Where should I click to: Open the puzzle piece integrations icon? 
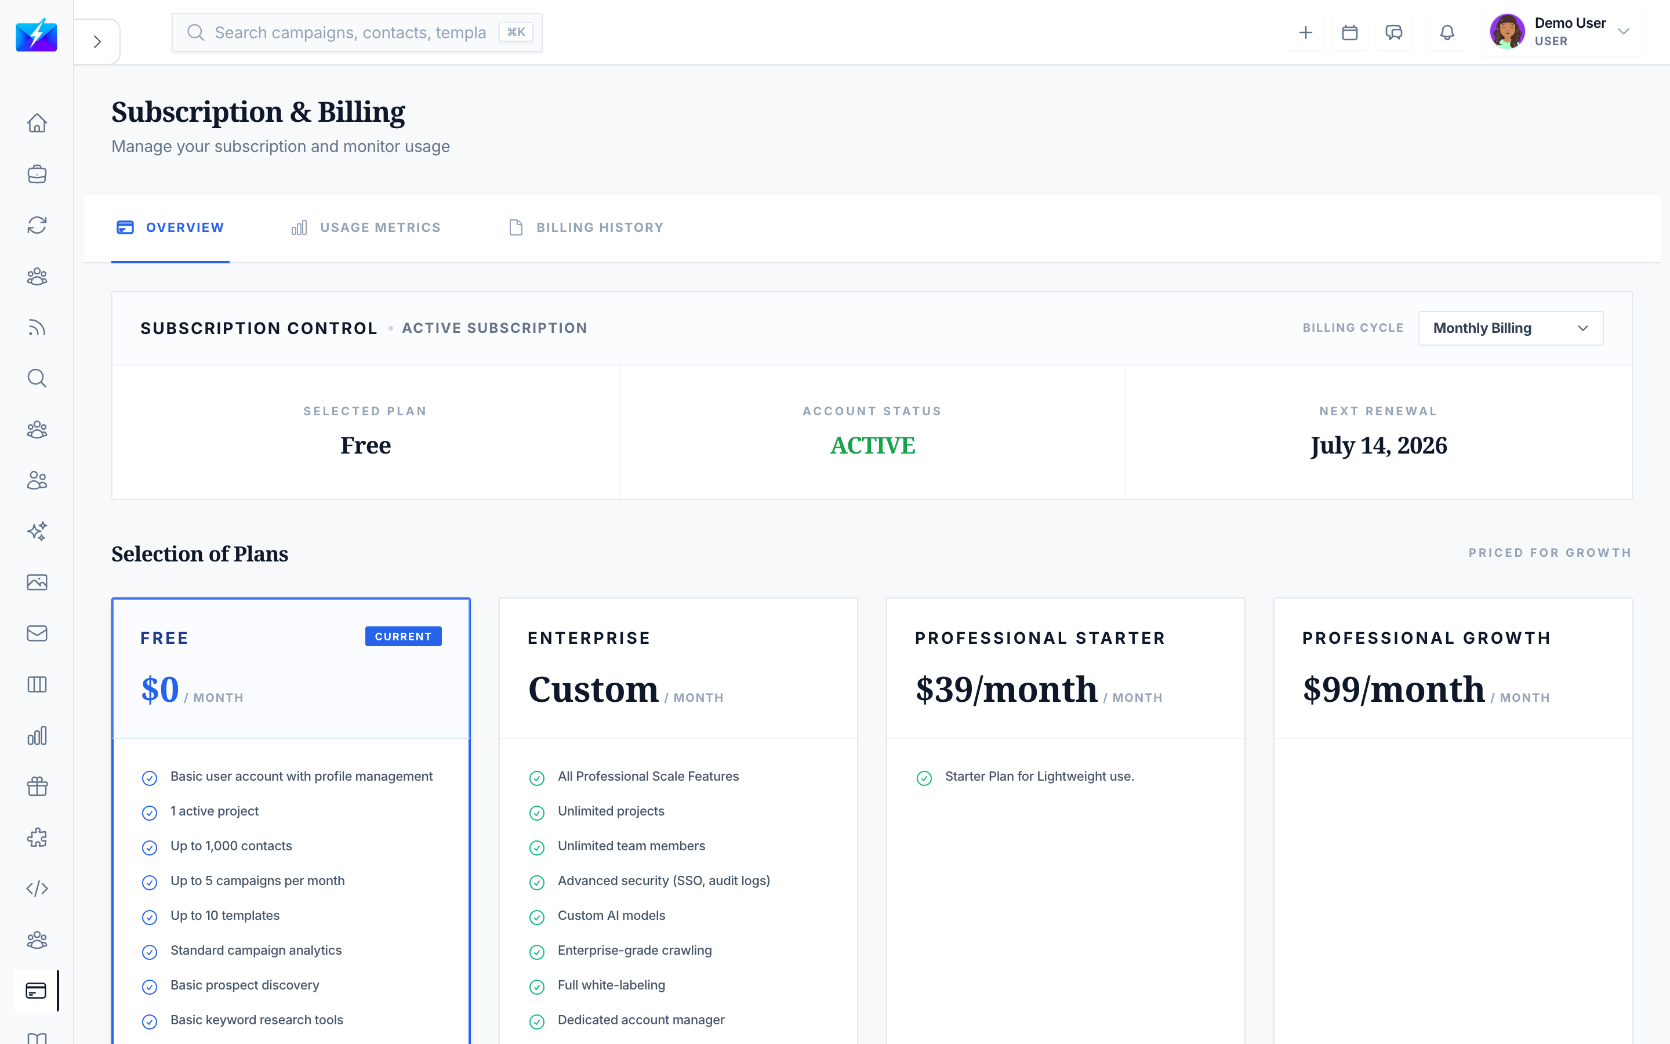pyautogui.click(x=37, y=838)
